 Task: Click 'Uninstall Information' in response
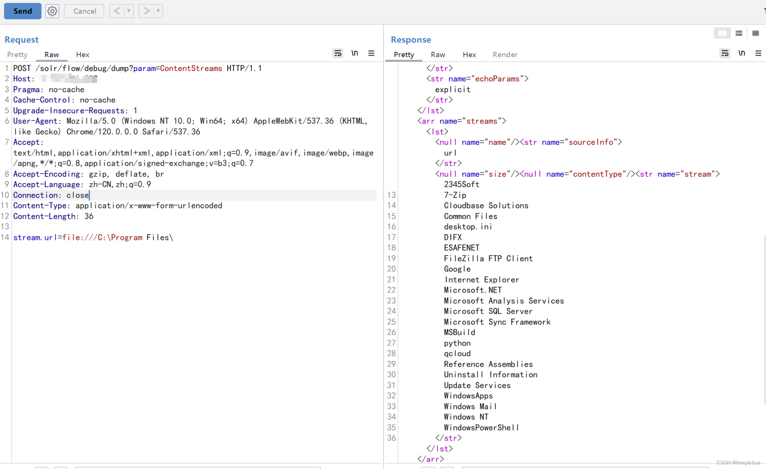click(x=490, y=374)
